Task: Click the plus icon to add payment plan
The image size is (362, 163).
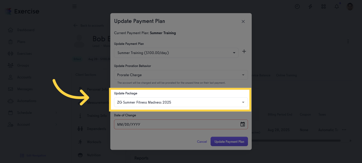Action: click(x=244, y=52)
